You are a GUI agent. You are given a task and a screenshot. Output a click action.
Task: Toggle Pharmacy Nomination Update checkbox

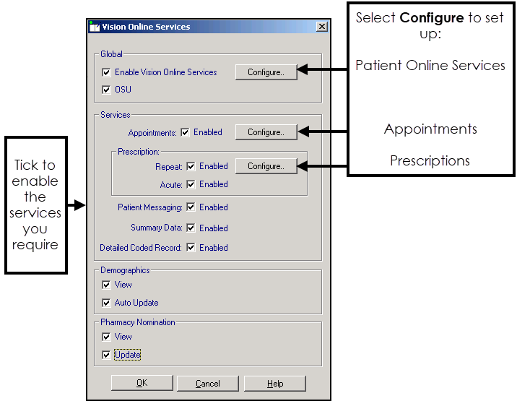(107, 355)
